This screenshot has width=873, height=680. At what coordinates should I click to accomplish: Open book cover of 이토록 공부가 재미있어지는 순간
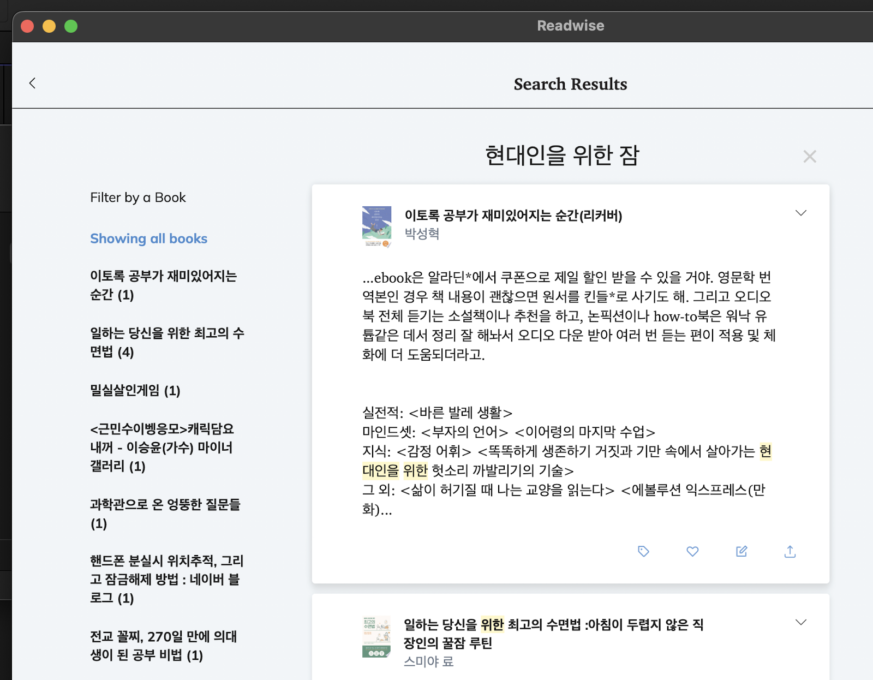(376, 226)
